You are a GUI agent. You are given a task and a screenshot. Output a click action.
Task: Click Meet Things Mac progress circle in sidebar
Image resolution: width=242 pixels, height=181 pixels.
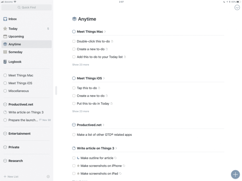[x=5, y=75]
